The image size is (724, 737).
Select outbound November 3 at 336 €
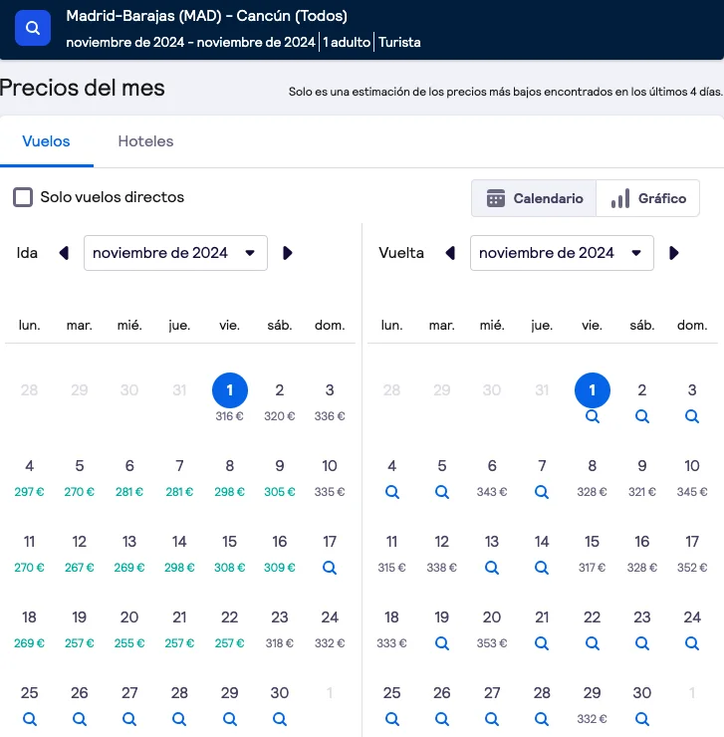pyautogui.click(x=330, y=402)
